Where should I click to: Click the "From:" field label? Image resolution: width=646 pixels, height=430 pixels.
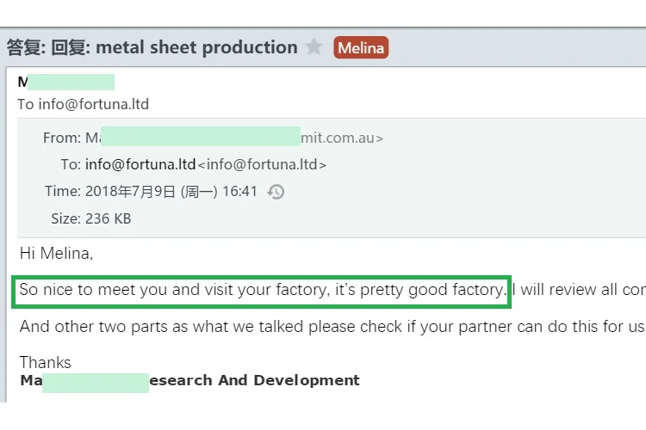(x=61, y=138)
